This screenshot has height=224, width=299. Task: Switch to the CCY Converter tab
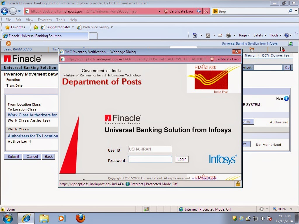point(275,55)
